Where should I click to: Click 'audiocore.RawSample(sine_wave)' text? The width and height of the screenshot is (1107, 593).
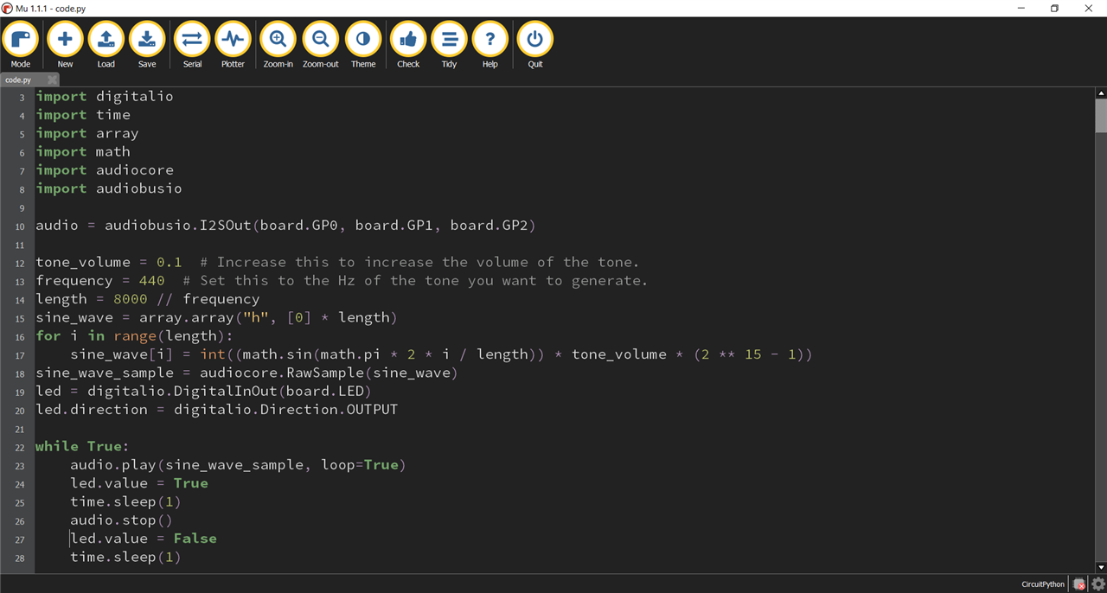click(x=329, y=373)
